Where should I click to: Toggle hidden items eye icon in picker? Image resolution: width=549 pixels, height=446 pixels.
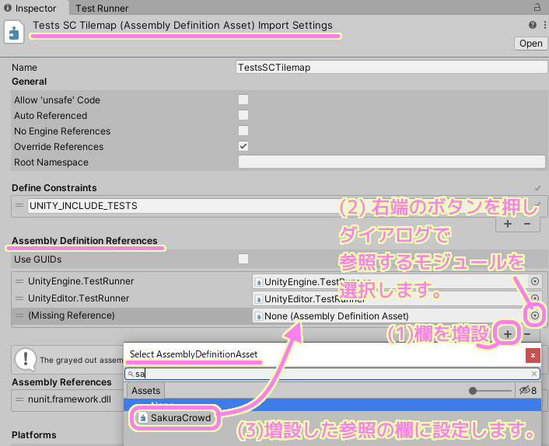coord(526,391)
